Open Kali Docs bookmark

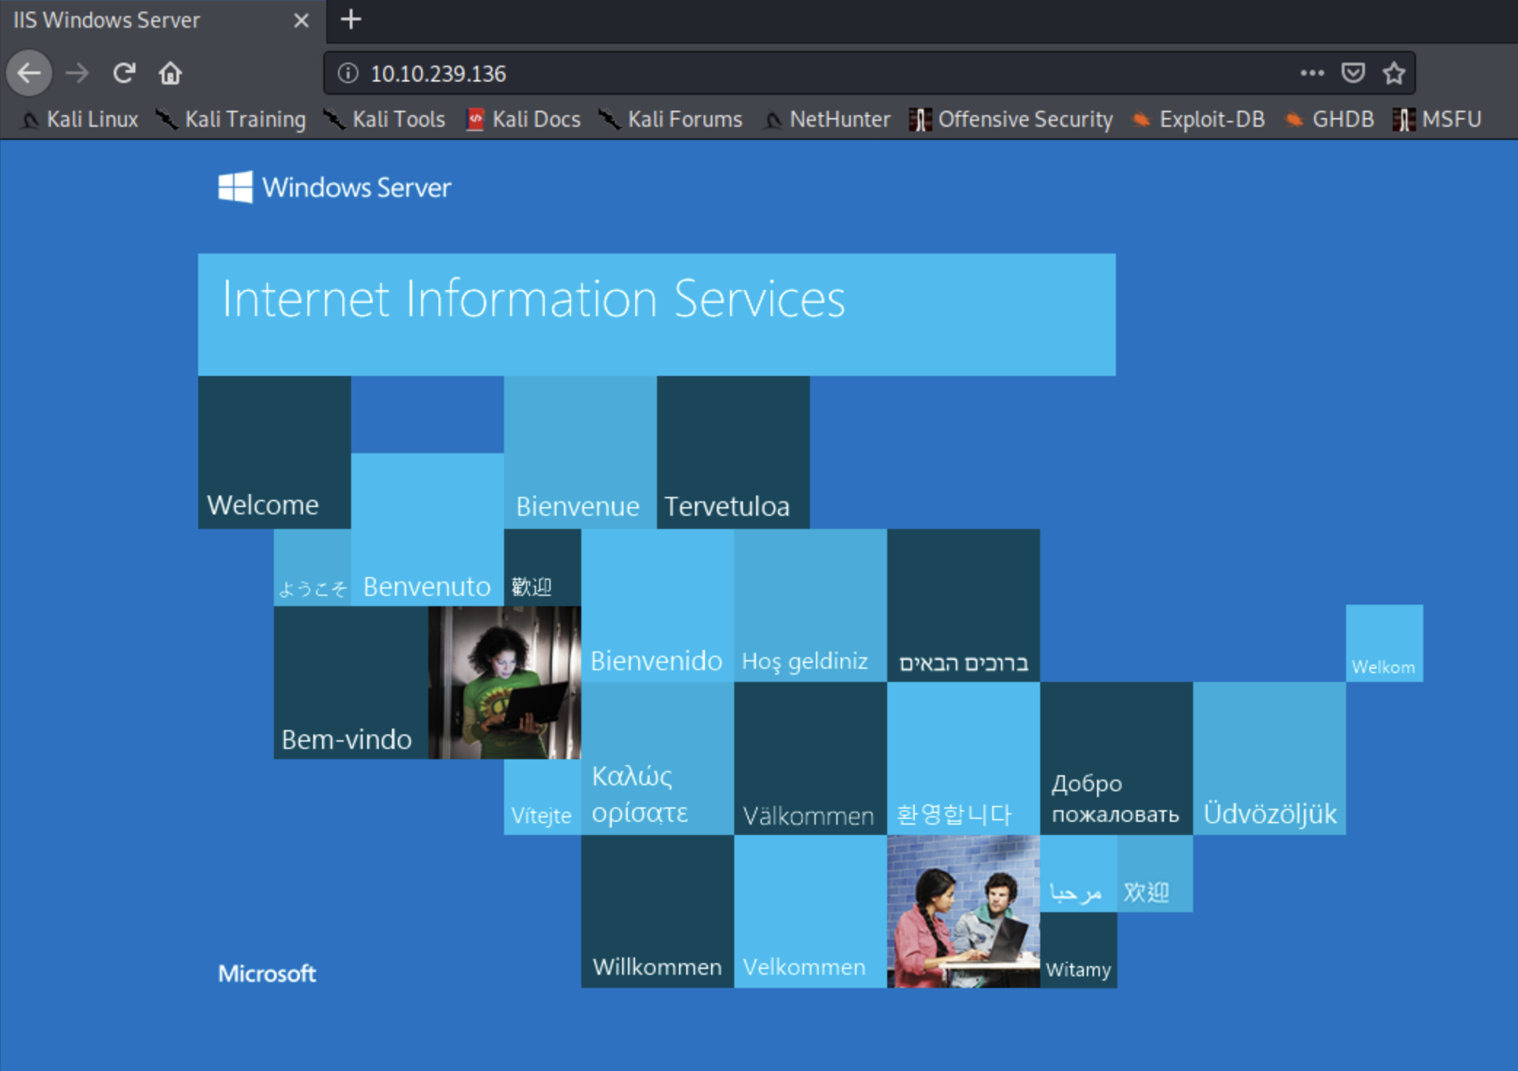(x=524, y=119)
